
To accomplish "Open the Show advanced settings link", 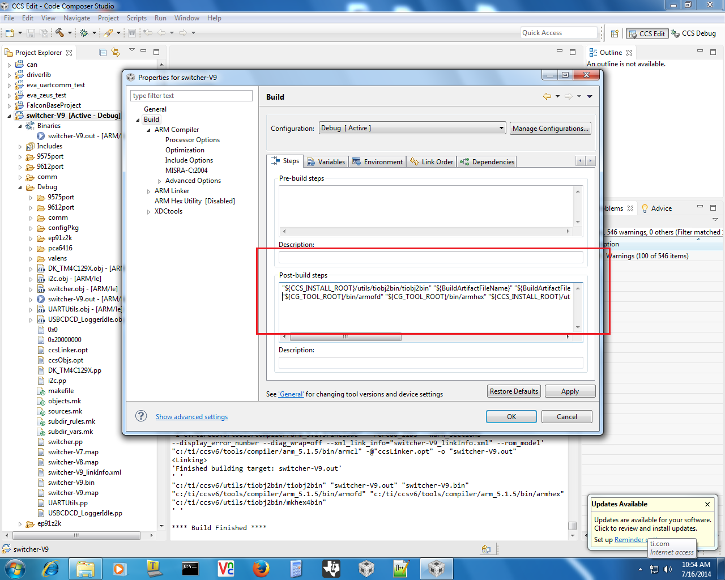I will coord(191,417).
